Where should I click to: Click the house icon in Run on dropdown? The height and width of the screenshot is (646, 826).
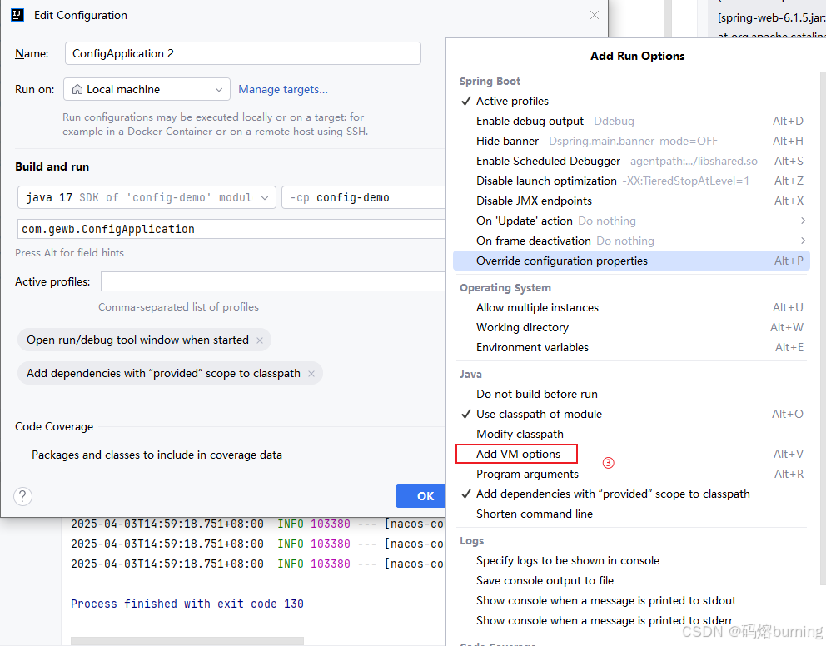(x=77, y=90)
